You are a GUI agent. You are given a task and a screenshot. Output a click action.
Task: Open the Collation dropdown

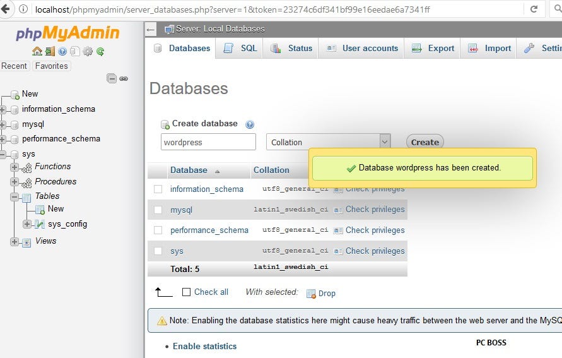pos(328,142)
